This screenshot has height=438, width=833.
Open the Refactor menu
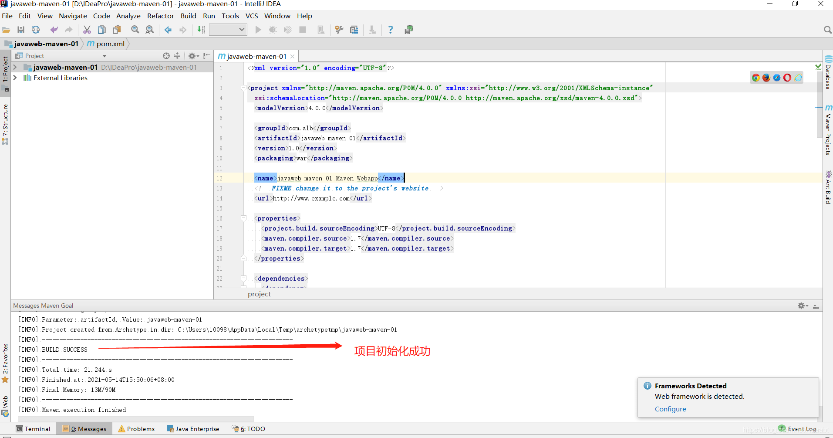160,16
